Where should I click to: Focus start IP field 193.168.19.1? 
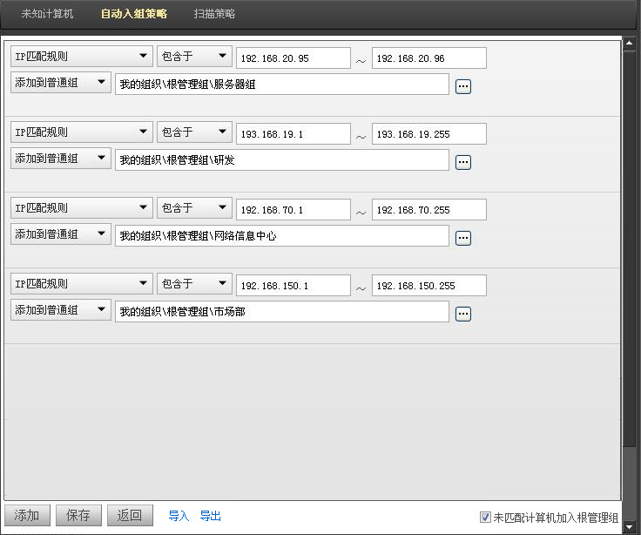pos(294,134)
